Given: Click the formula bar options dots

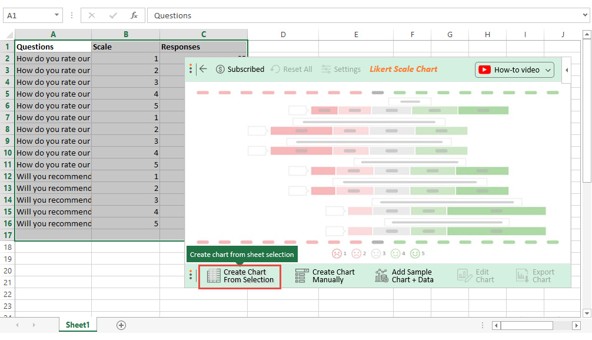Looking at the screenshot, I should tap(72, 15).
